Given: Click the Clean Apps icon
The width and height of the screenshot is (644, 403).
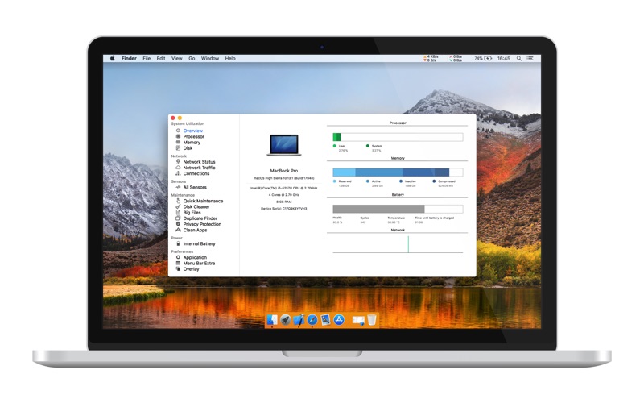Looking at the screenshot, I should pos(178,230).
